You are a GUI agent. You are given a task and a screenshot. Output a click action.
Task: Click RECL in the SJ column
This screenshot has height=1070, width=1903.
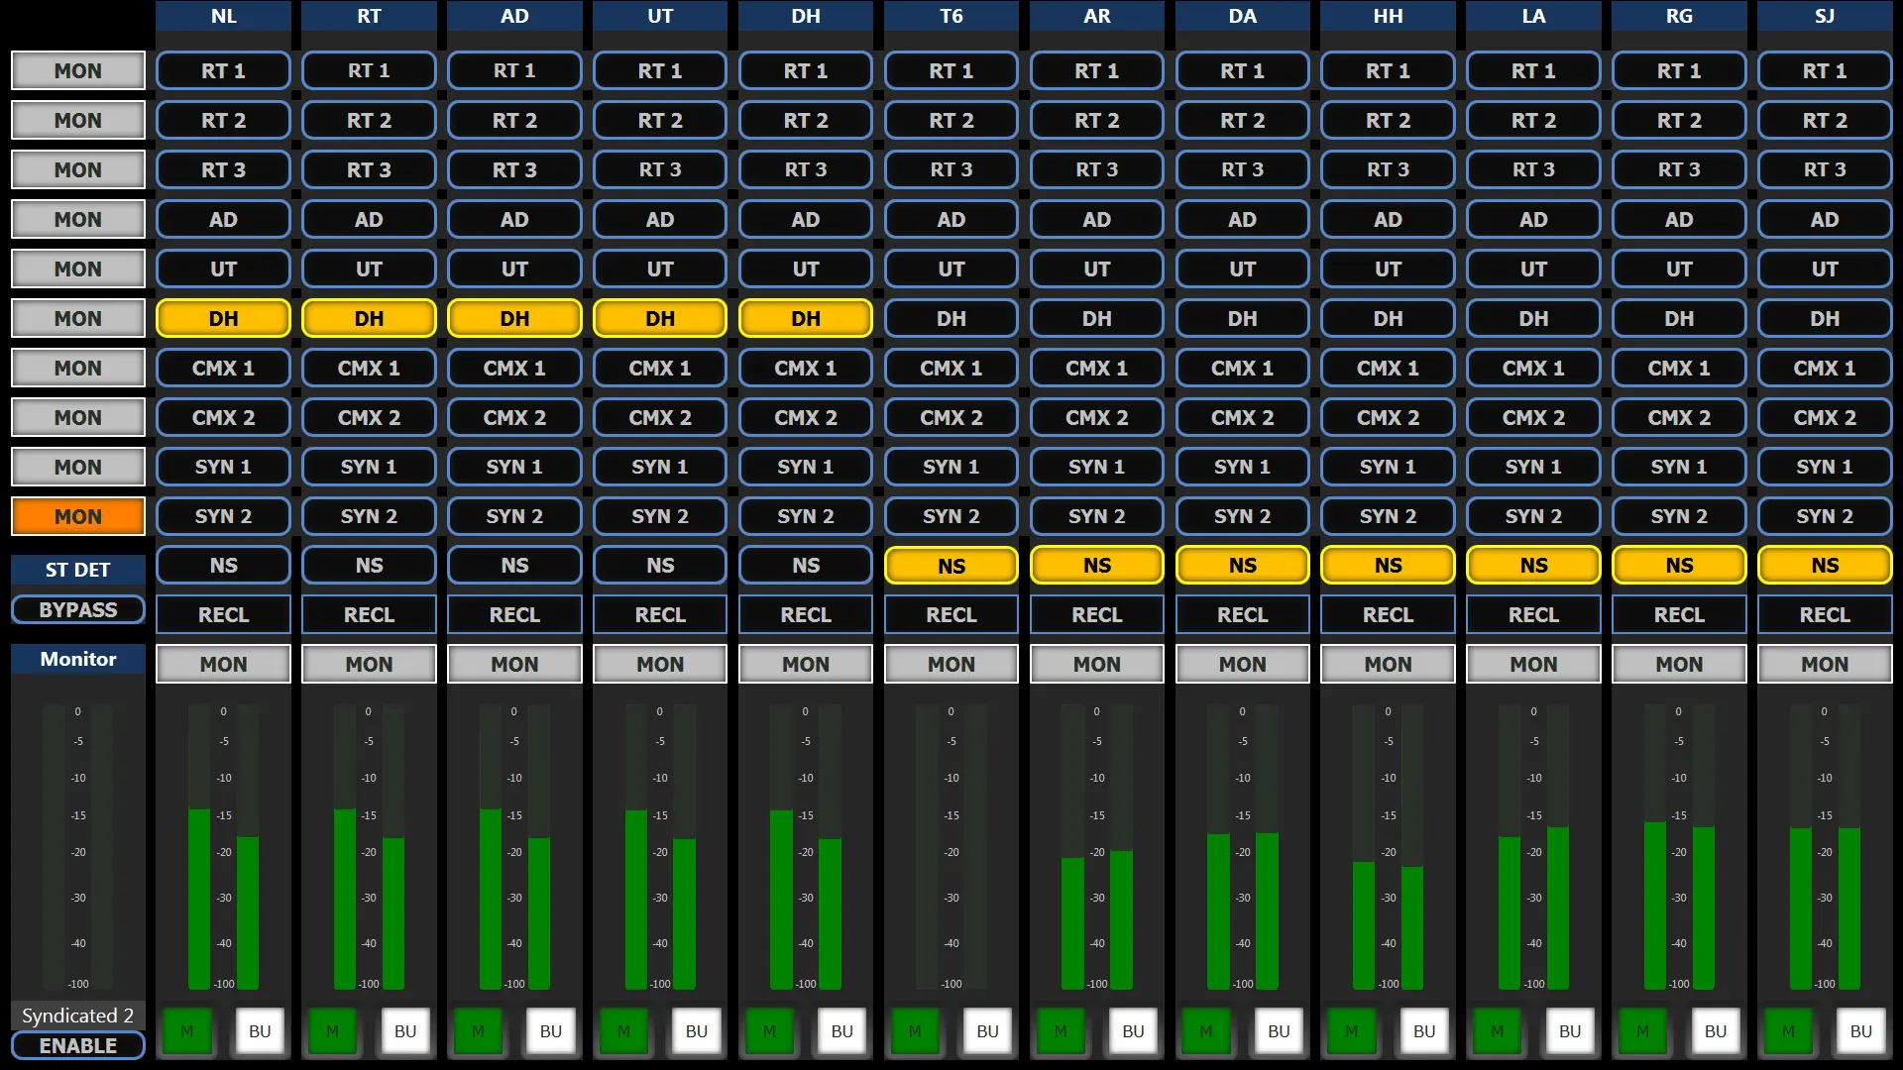pyautogui.click(x=1825, y=614)
